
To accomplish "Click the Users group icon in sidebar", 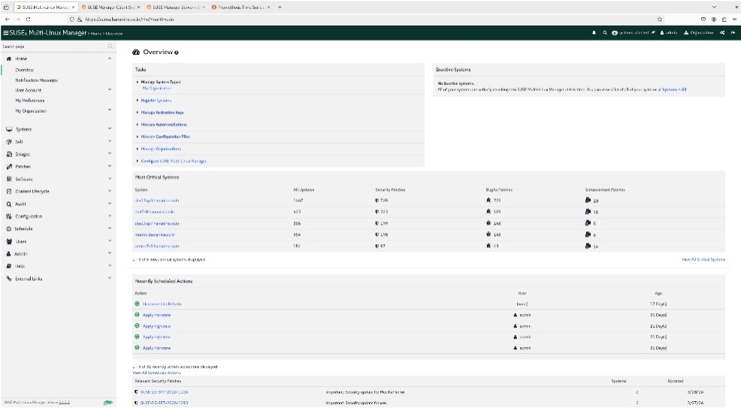I will tap(9, 241).
